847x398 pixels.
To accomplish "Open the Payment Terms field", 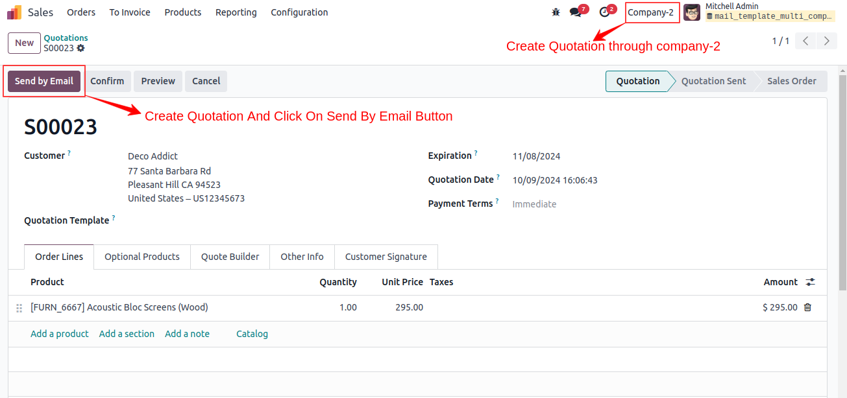I will tap(534, 204).
